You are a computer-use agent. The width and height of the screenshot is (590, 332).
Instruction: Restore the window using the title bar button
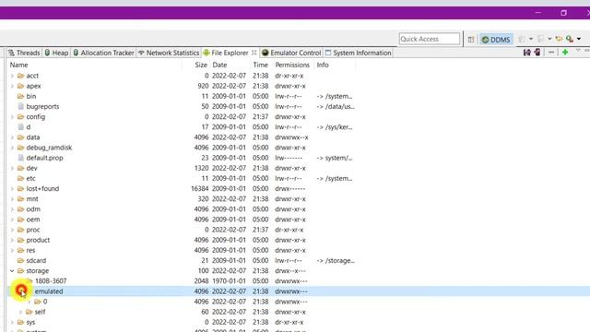coord(563,13)
